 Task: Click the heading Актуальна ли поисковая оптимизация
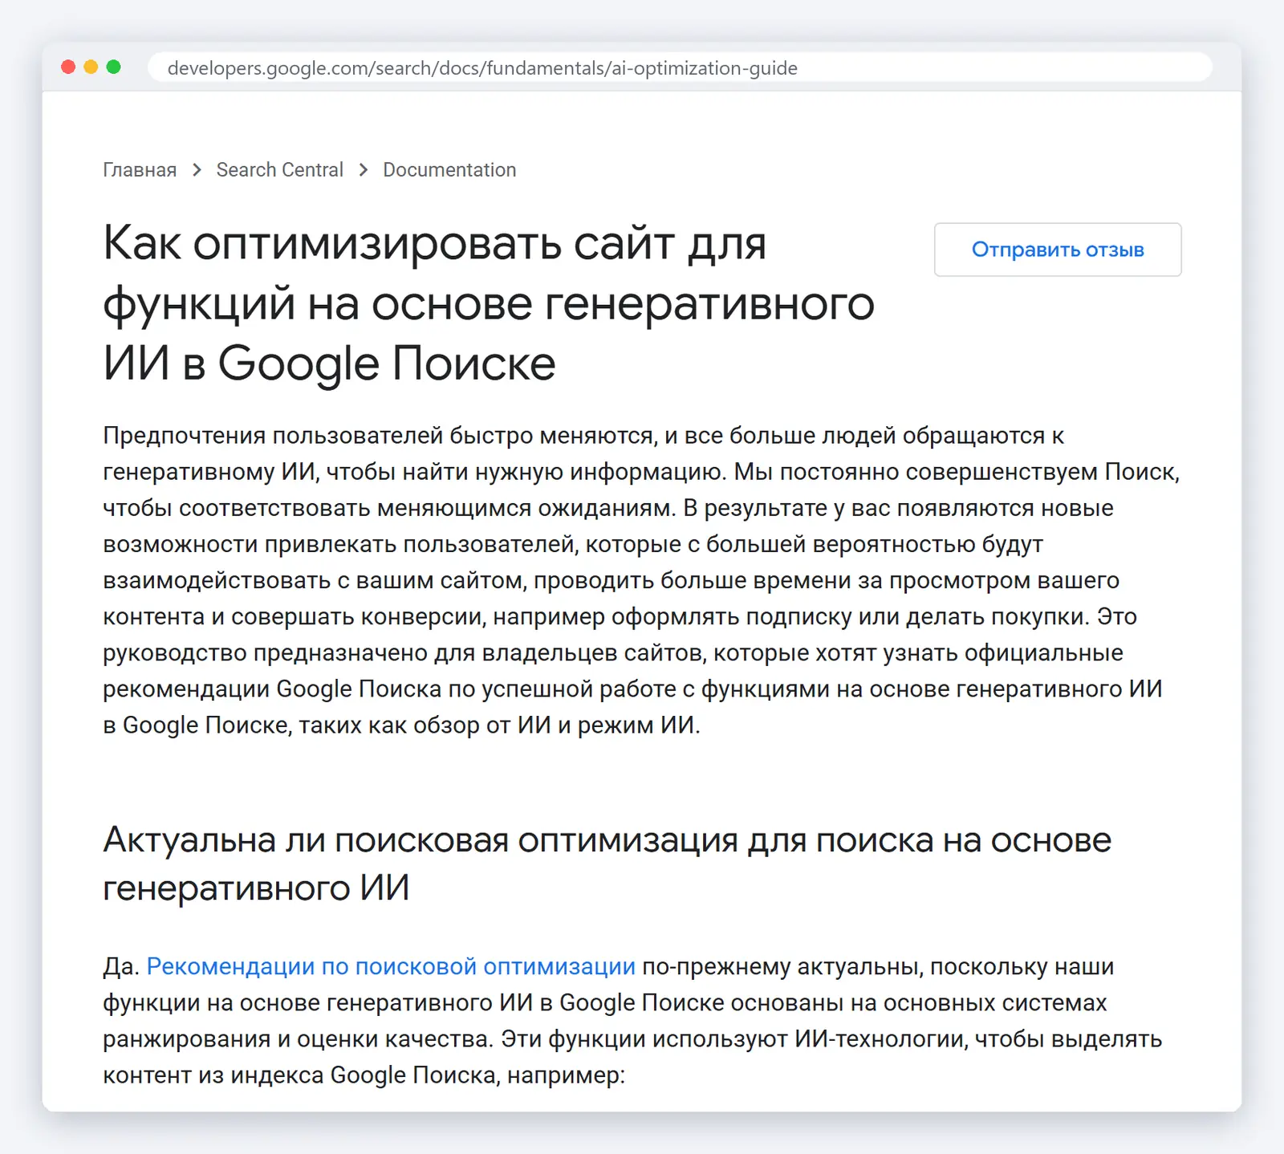[x=607, y=863]
